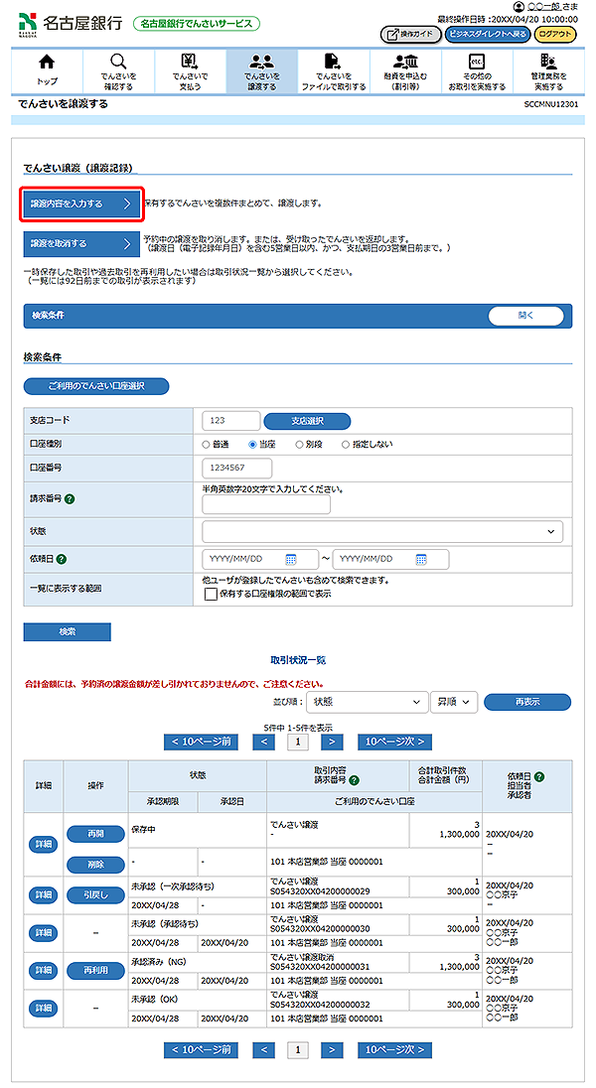Image resolution: width=596 pixels, height=1088 pixels.
Task: Click the Top home icon
Action: point(46,63)
